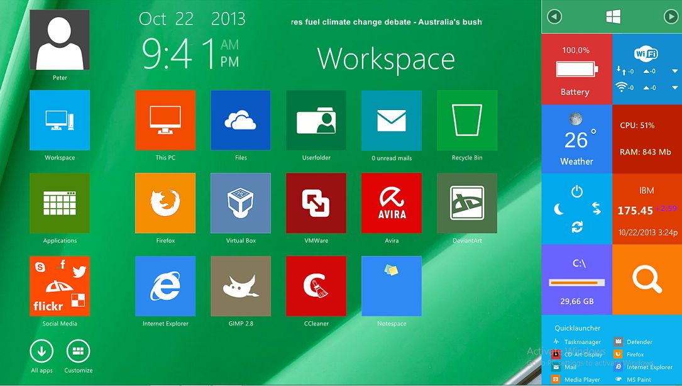This screenshot has width=682, height=386.
Task: Expand the down arrow beside network traffic arrows
Action: click(674, 71)
